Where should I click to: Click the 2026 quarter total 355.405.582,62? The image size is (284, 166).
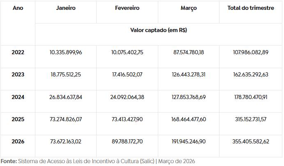click(x=251, y=142)
